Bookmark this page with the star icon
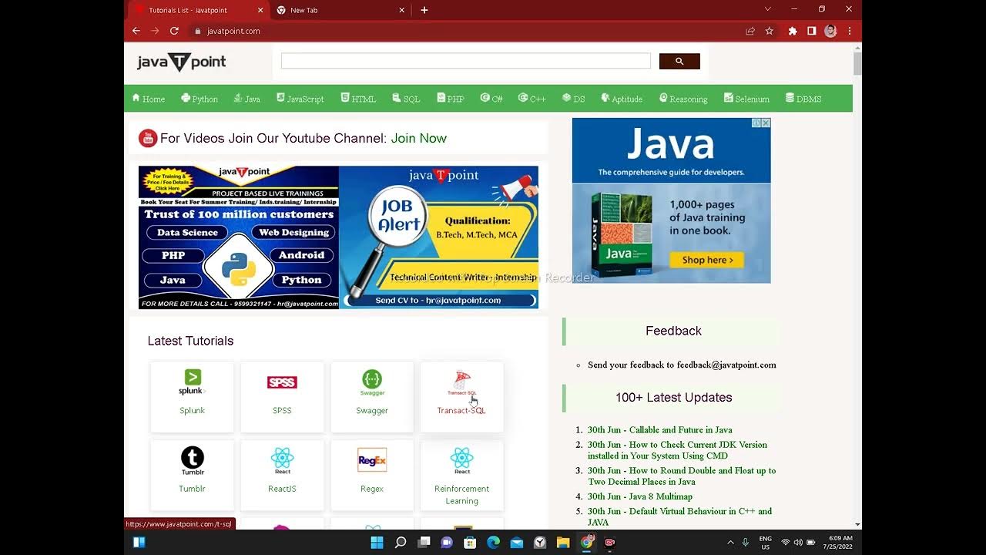This screenshot has width=986, height=555. point(769,31)
